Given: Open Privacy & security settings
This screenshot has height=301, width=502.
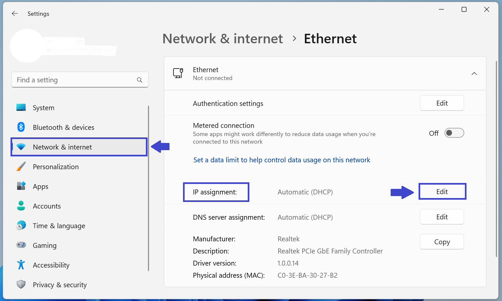Looking at the screenshot, I should pyautogui.click(x=59, y=285).
